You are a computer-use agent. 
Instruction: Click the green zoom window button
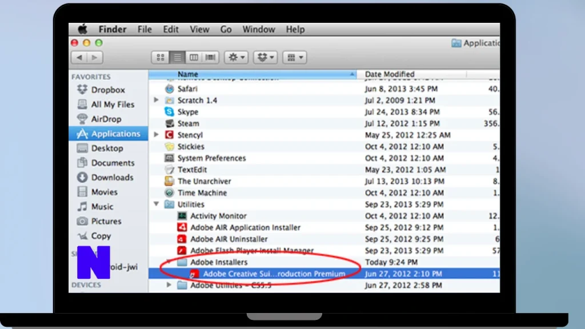[98, 43]
